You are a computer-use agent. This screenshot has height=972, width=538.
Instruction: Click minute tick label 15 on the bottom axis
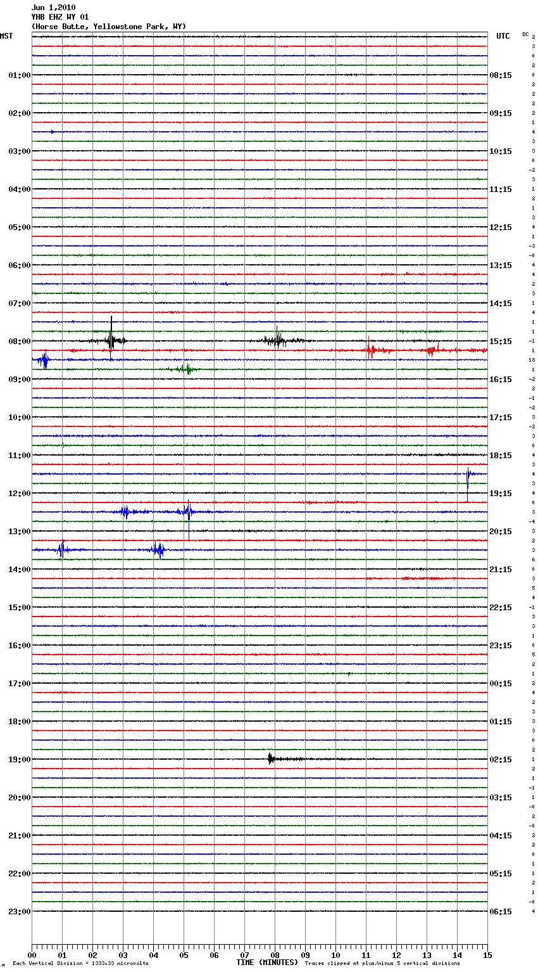tap(487, 955)
